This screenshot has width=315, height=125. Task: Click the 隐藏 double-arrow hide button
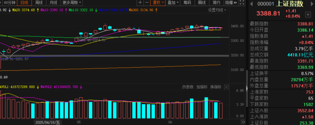231,3
